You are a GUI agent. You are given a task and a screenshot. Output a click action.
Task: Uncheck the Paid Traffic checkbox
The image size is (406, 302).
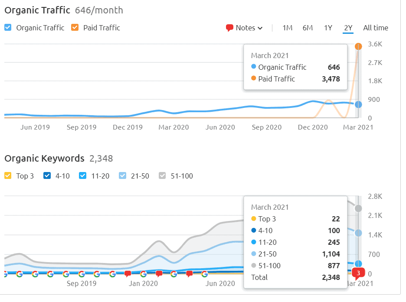(75, 27)
